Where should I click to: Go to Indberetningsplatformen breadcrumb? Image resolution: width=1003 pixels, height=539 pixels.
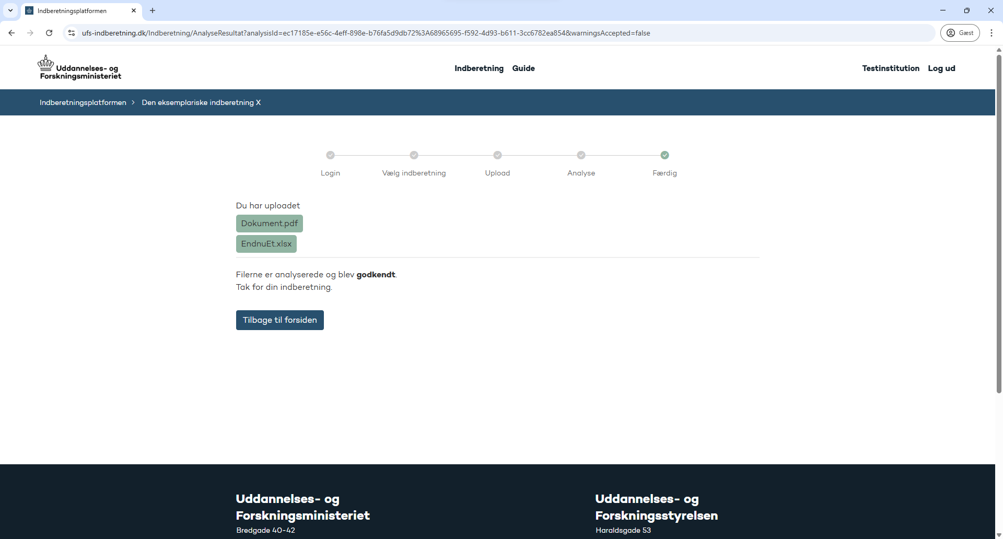[83, 102]
